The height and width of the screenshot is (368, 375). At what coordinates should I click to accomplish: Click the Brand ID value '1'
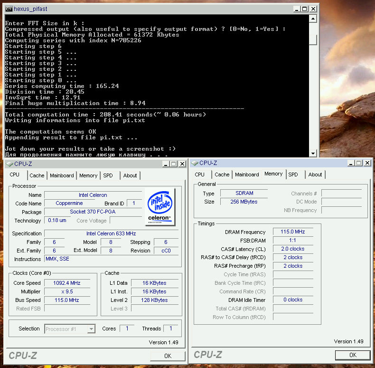tap(134, 203)
